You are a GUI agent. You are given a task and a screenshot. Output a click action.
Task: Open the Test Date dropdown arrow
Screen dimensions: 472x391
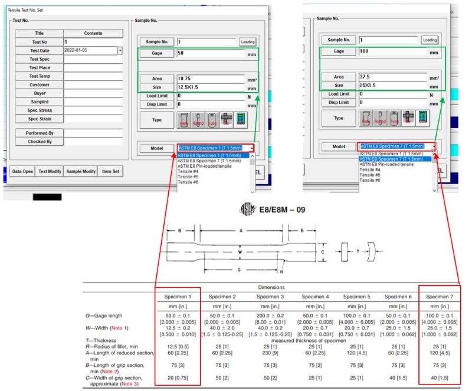point(120,51)
